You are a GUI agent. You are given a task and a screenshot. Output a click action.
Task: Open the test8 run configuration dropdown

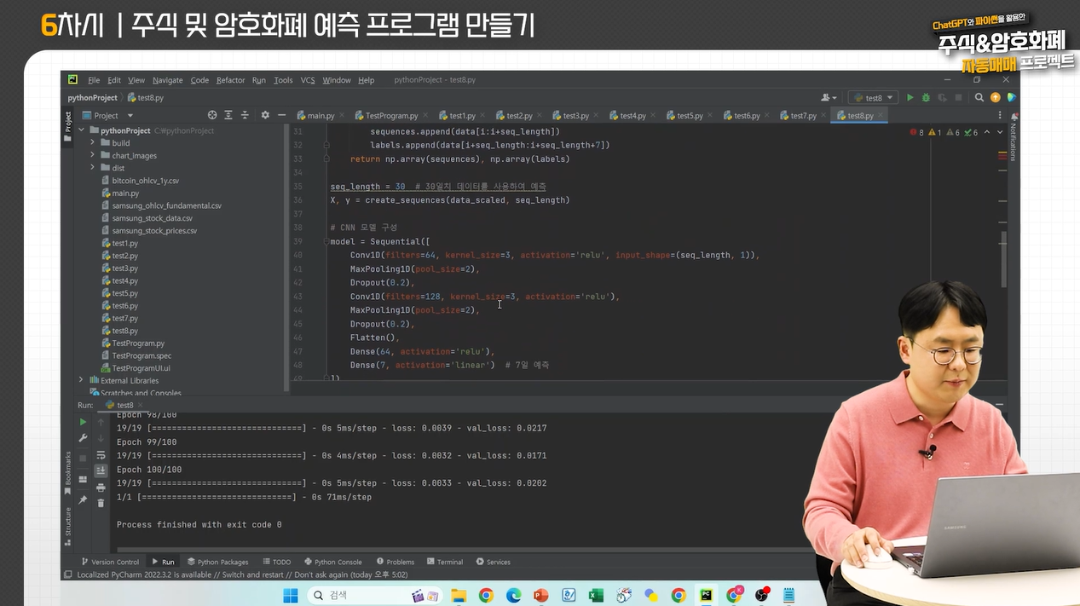(x=875, y=98)
